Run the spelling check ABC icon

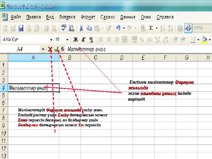click(x=64, y=28)
